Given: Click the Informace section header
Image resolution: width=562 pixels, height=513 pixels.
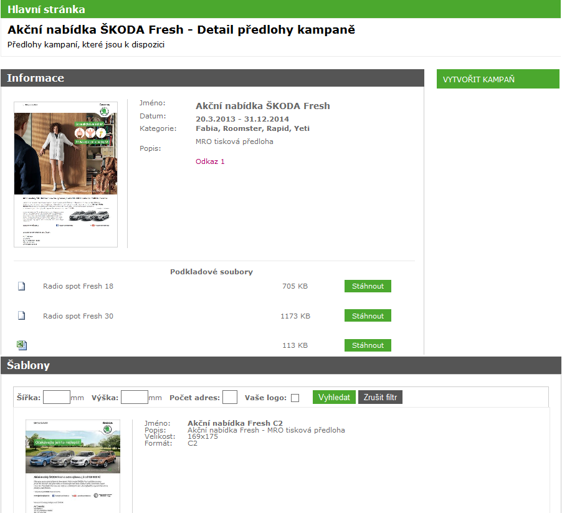Looking at the screenshot, I should pos(212,78).
